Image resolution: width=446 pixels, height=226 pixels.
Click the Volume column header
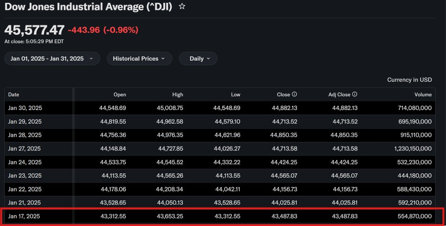[x=423, y=94]
